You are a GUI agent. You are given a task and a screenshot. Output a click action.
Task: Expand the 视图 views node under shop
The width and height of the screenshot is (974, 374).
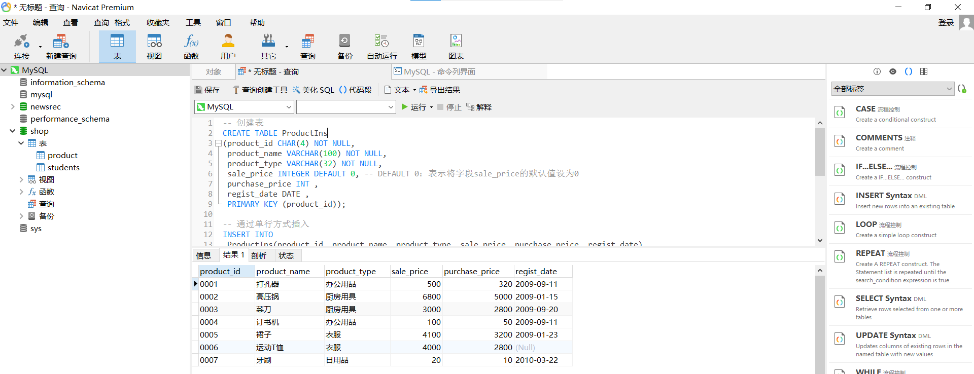point(21,180)
